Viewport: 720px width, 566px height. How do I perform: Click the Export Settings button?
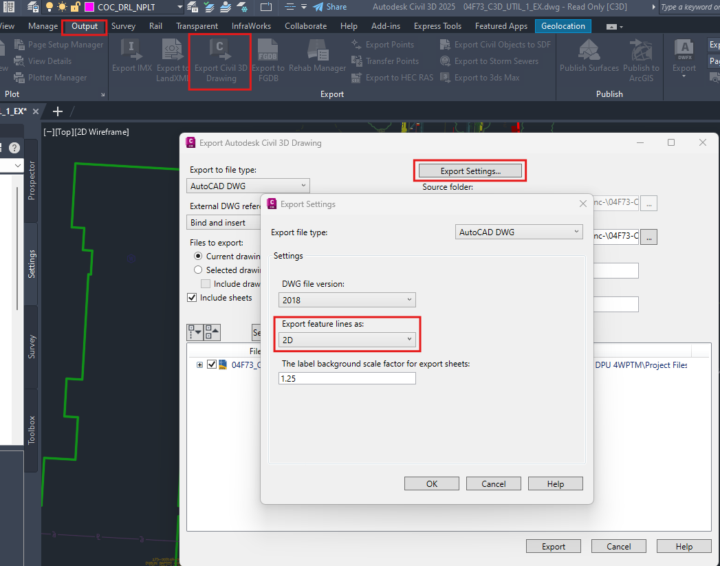470,169
